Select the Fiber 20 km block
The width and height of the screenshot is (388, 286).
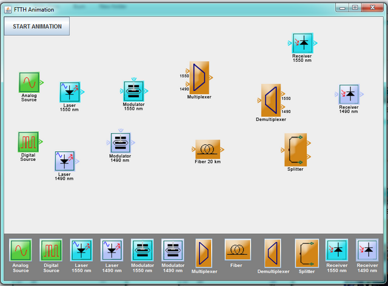(207, 149)
